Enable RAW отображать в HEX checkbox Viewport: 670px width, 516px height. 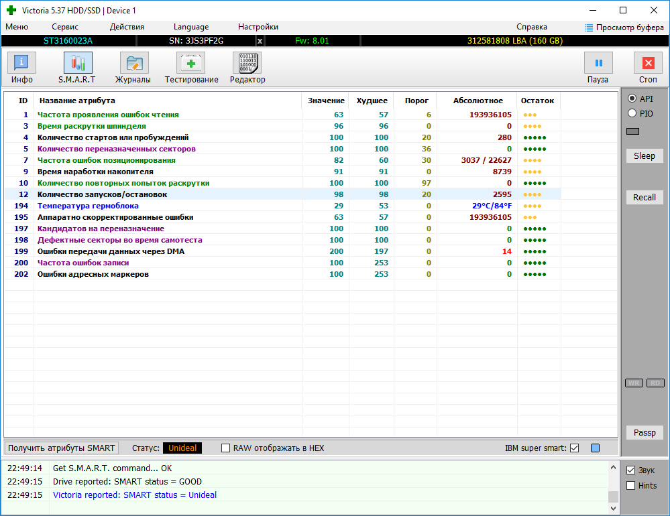226,448
